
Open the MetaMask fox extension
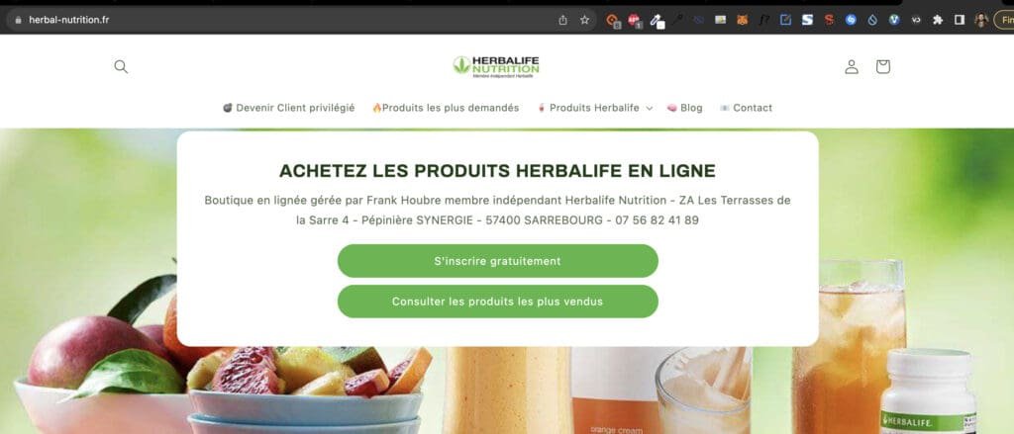pos(743,20)
